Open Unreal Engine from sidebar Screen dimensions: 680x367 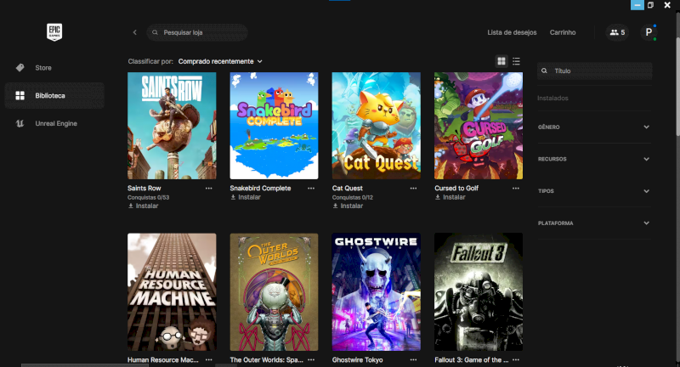coord(54,123)
